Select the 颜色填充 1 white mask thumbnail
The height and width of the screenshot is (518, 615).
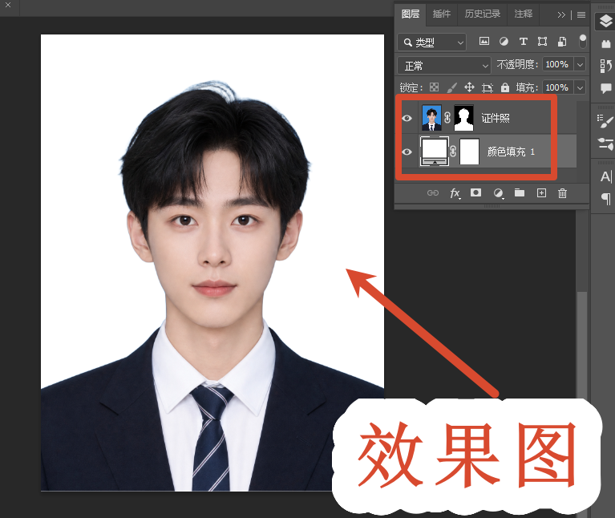pyautogui.click(x=469, y=152)
